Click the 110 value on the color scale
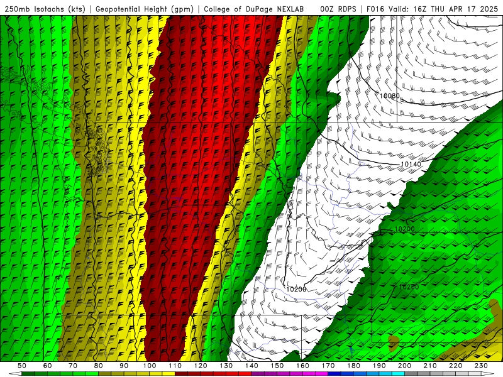The width and height of the screenshot is (503, 377). (x=175, y=366)
